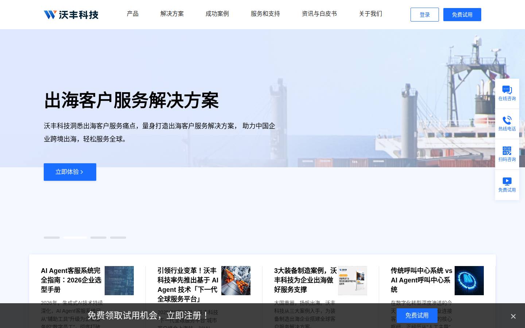This screenshot has height=328, width=525.
Task: Open the 在线咨询 chat icon
Action: point(507,90)
